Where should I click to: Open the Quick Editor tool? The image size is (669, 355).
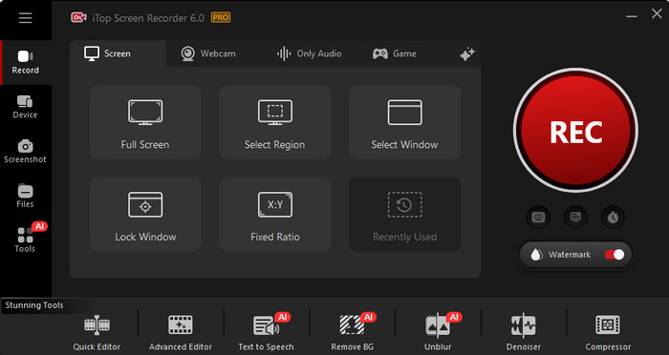(97, 332)
